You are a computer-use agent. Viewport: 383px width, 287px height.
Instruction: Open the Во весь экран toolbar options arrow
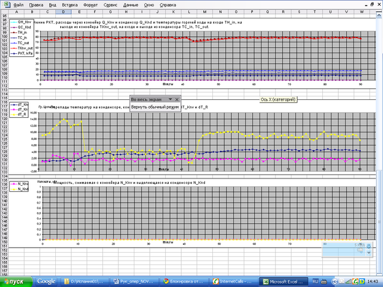(x=170, y=99)
